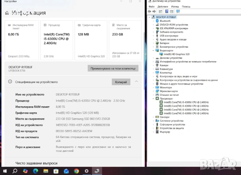Click Често задавани въпроси heading
241x175 pixels.
click(x=37, y=163)
